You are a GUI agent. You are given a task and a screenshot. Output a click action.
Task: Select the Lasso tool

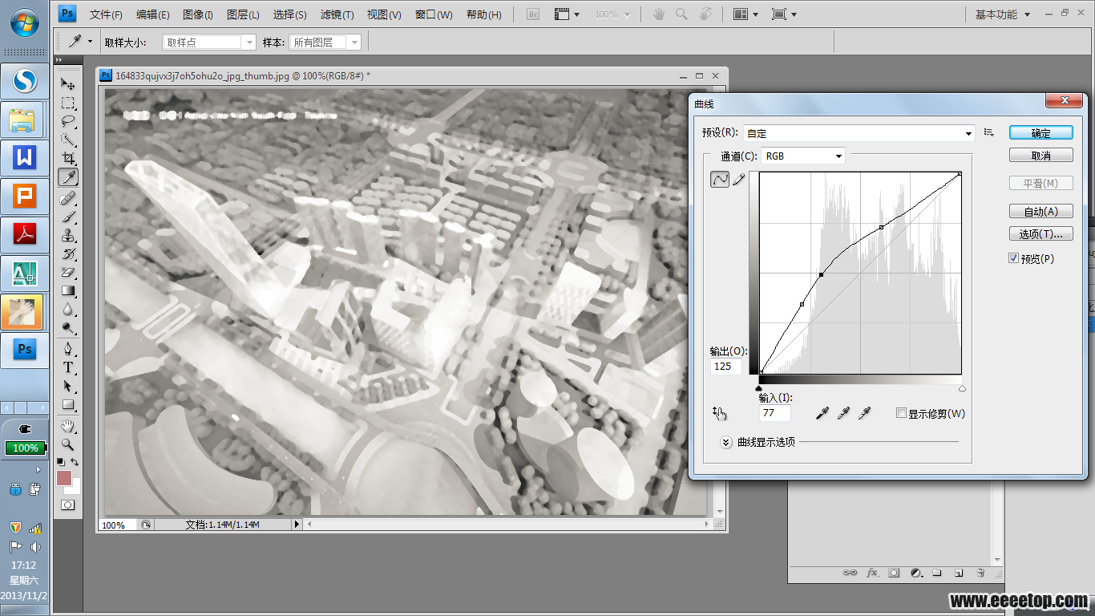click(x=68, y=122)
